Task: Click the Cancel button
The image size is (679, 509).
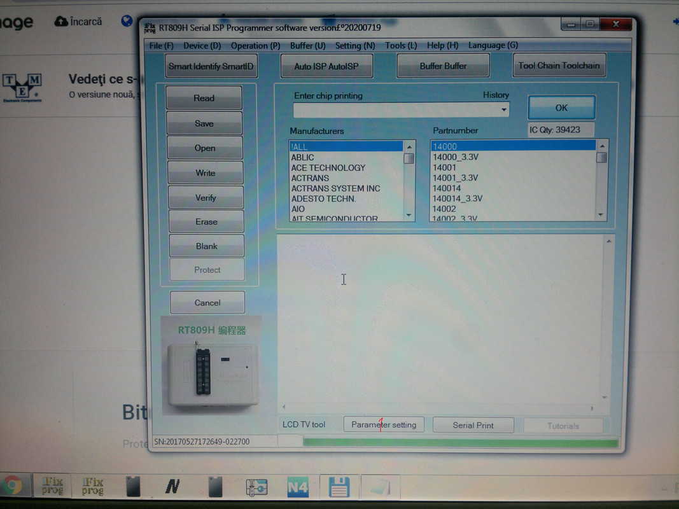Action: [x=207, y=302]
